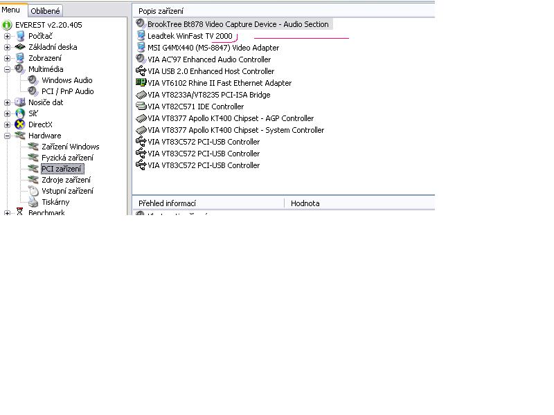Click the Hardware card icon
Image resolution: width=554 pixels, height=415 pixels.
20,136
